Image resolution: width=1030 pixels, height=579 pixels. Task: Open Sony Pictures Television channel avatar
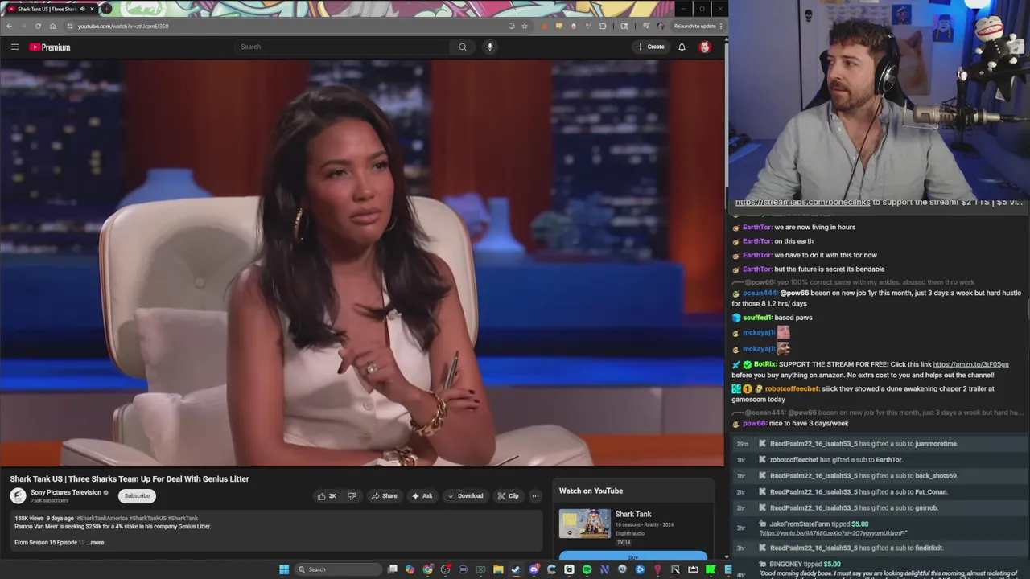18,495
